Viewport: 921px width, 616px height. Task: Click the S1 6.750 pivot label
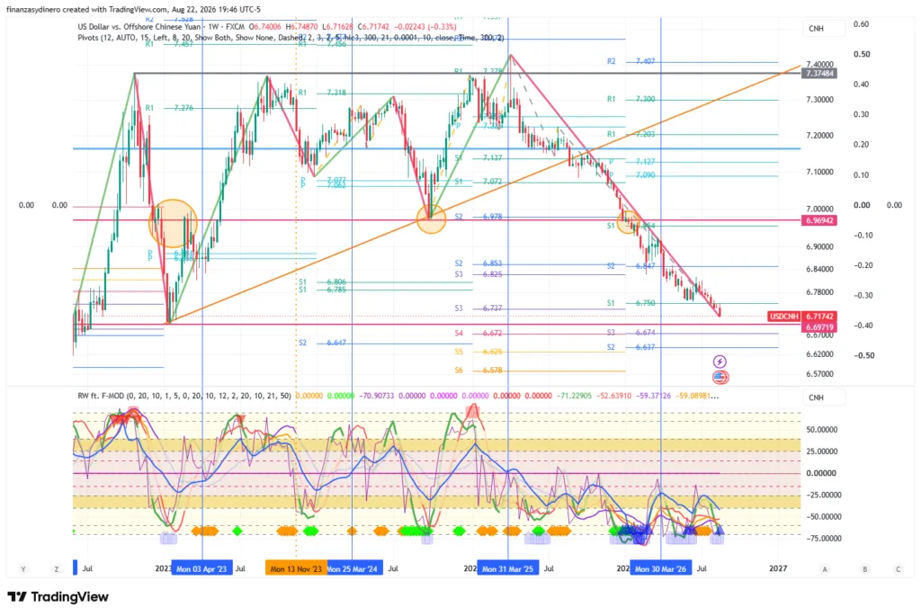pos(631,303)
